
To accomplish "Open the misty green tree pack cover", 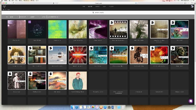I will tap(139, 29).
